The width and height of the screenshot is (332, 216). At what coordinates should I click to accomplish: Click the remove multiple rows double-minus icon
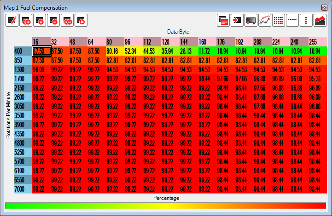coord(67,20)
